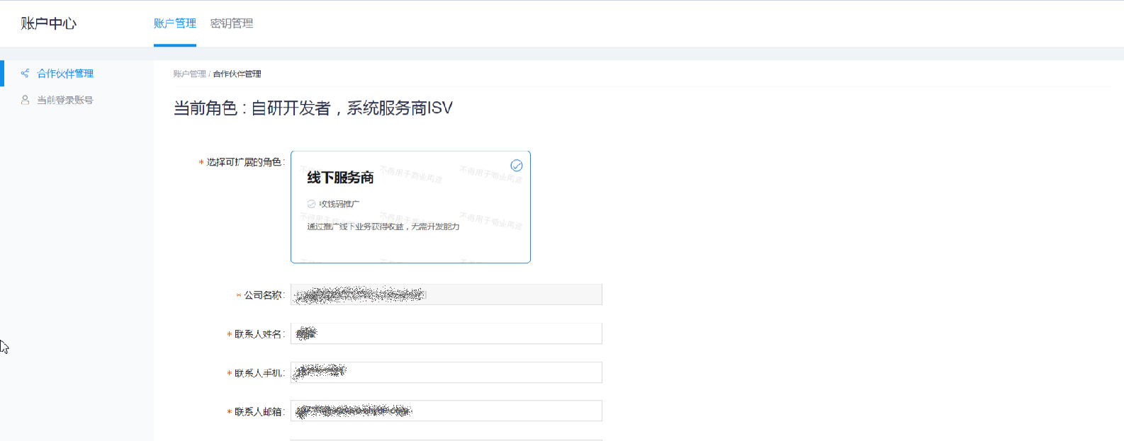The height and width of the screenshot is (441, 1124).
Task: Open the 密钥管理 tab
Action: 232,23
